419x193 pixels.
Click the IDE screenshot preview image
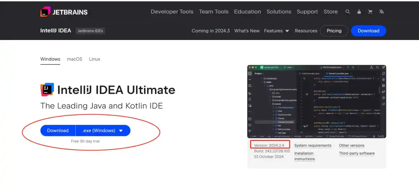tap(317, 102)
